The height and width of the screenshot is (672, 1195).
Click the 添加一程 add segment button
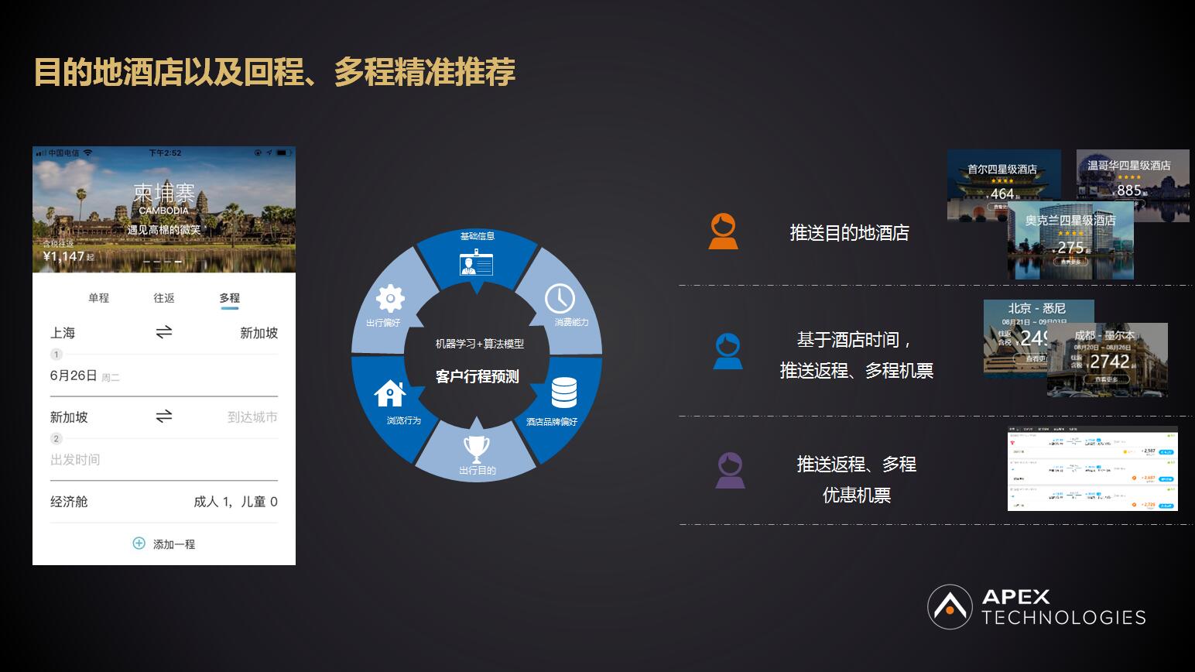[164, 543]
